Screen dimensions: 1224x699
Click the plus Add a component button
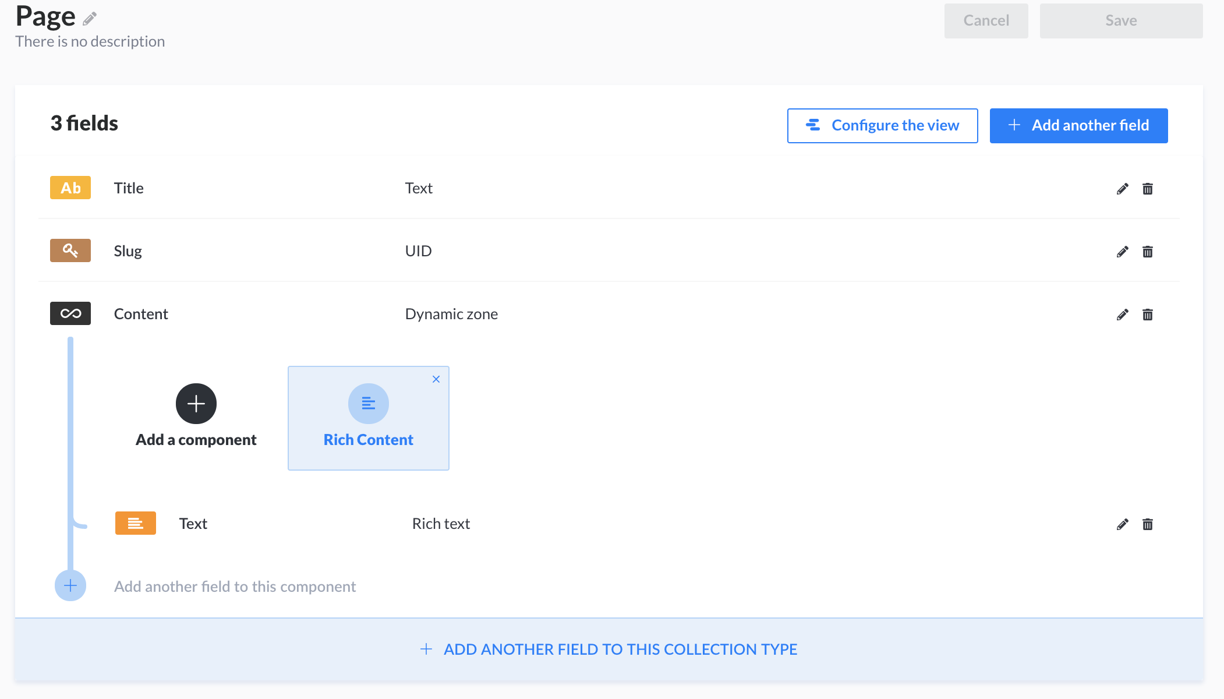(x=196, y=404)
